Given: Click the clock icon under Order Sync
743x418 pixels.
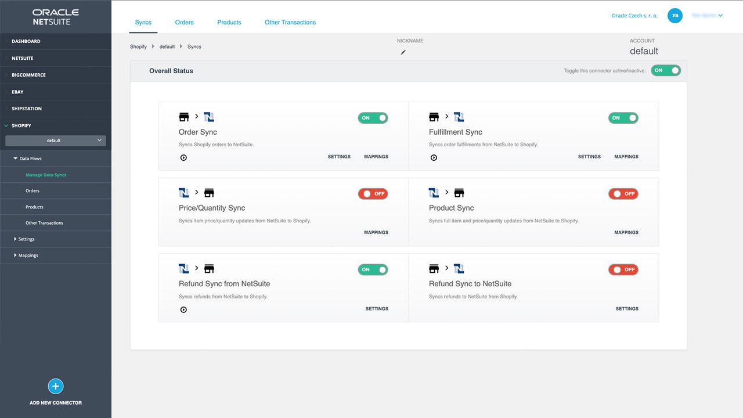Looking at the screenshot, I should (x=183, y=157).
